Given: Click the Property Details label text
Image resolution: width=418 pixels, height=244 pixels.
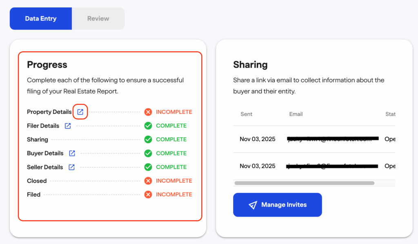Looking at the screenshot, I should point(49,112).
